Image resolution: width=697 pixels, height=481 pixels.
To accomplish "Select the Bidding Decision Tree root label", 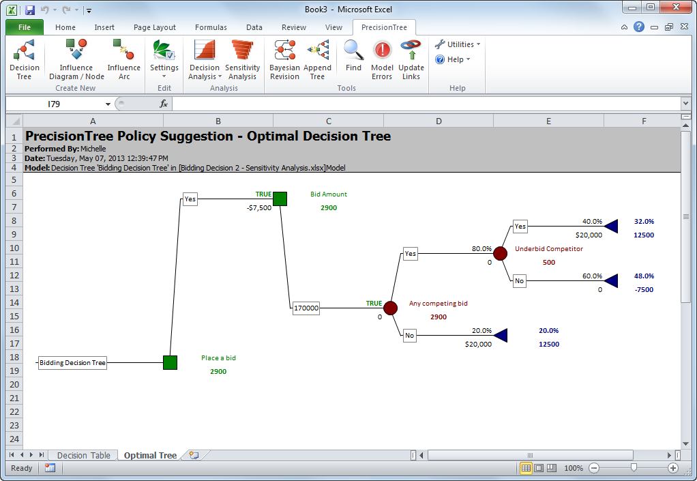I will pos(72,363).
